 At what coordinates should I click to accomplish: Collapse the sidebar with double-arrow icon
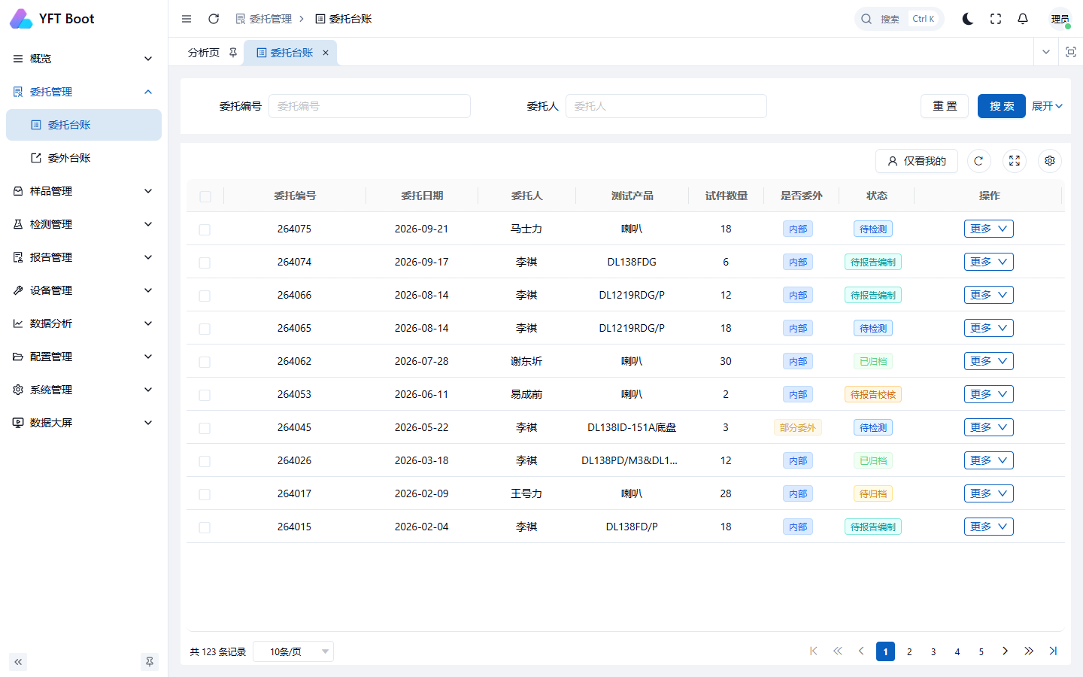[x=18, y=662]
